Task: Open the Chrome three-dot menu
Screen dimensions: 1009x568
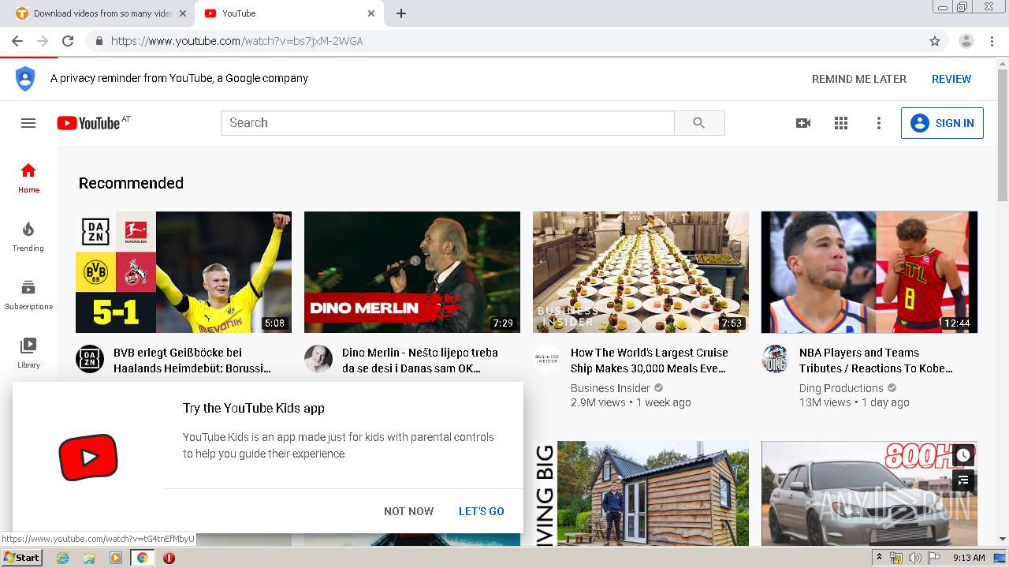Action: pyautogui.click(x=992, y=41)
